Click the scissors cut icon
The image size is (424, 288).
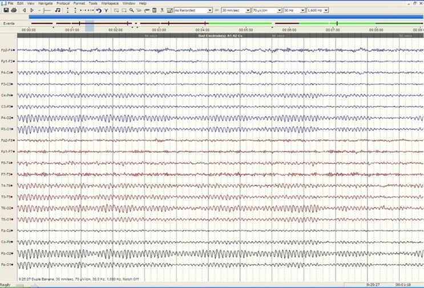tap(162, 10)
